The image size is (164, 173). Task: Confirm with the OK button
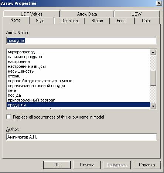coord(57,165)
